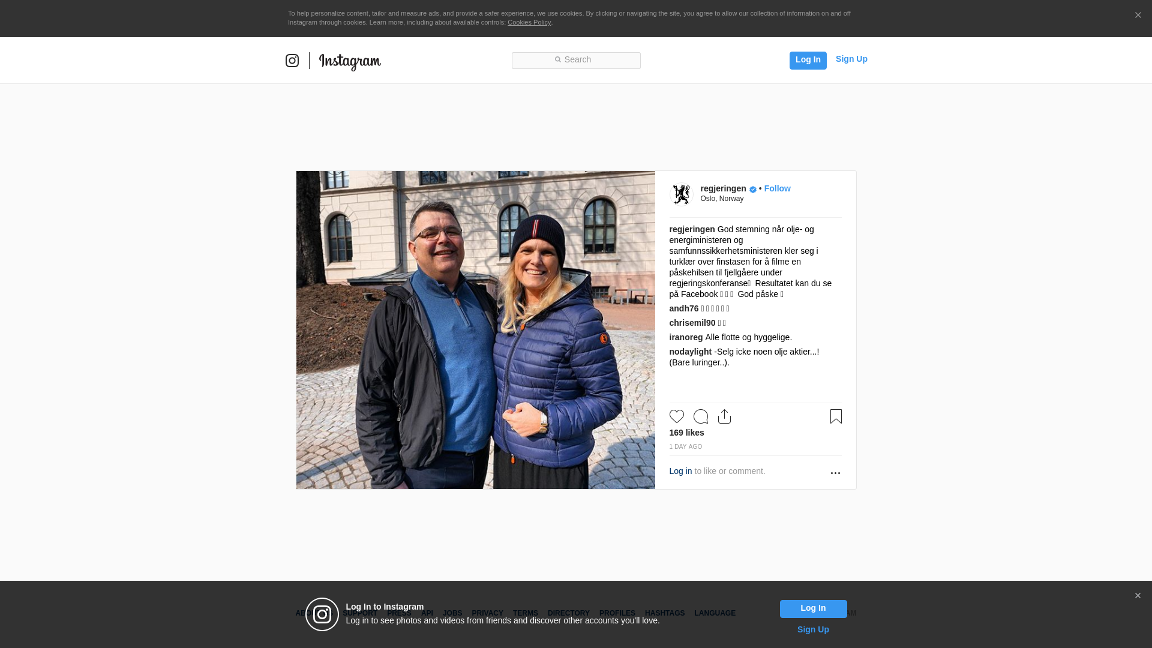Like the post with heart icon
This screenshot has width=1152, height=648.
[676, 416]
